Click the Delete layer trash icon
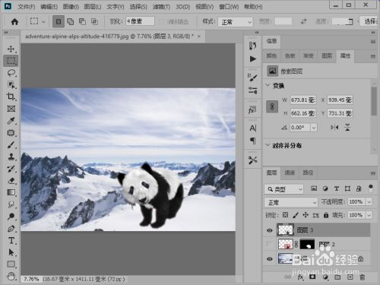Image resolution: width=380 pixels, height=285 pixels. [363, 277]
